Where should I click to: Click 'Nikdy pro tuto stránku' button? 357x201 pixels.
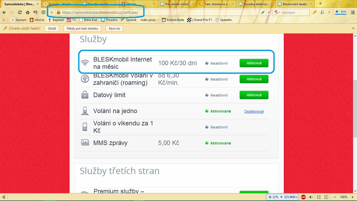pyautogui.click(x=82, y=28)
